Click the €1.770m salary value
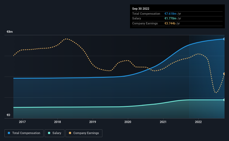 pos(170,19)
